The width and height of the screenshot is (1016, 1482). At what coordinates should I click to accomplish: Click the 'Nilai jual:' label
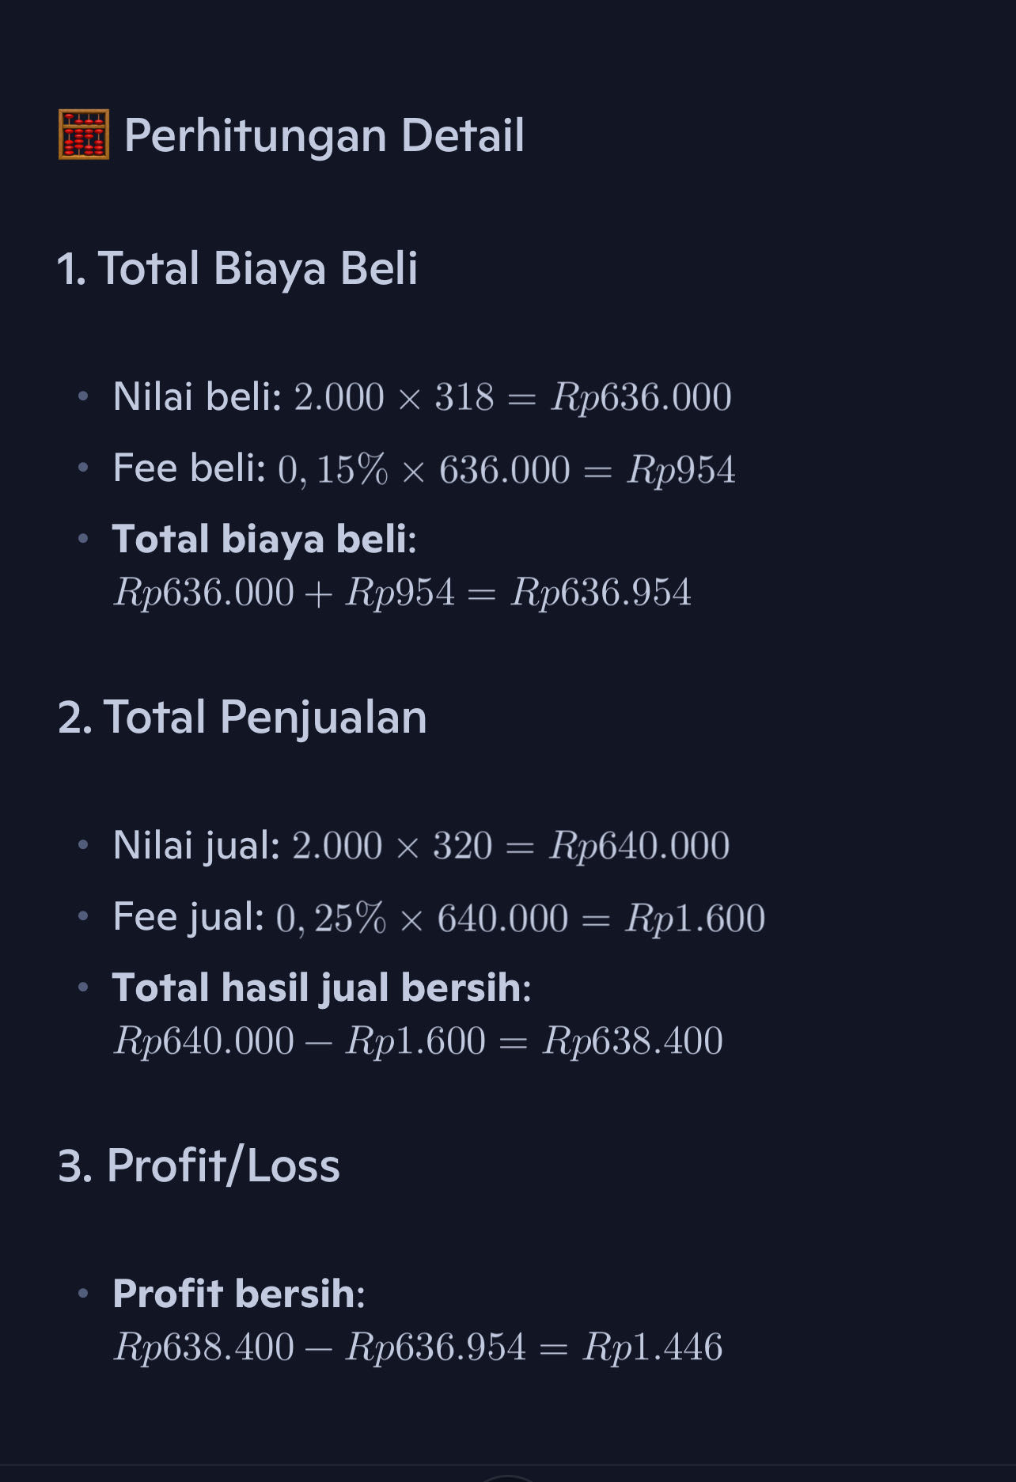click(196, 845)
